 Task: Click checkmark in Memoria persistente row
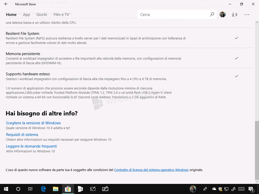tap(237, 58)
